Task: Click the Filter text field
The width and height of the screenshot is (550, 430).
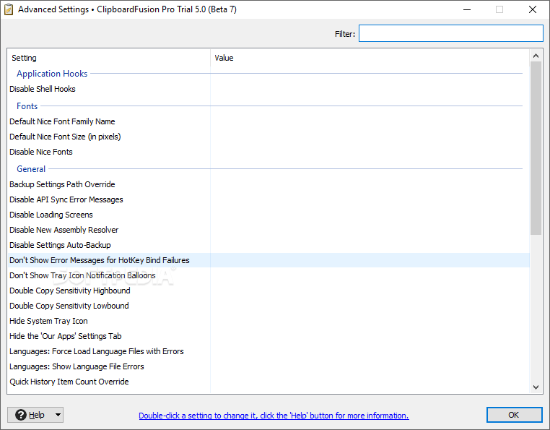Action: click(450, 33)
